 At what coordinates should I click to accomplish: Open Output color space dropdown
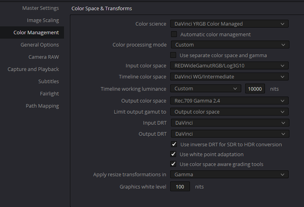[x=229, y=101]
